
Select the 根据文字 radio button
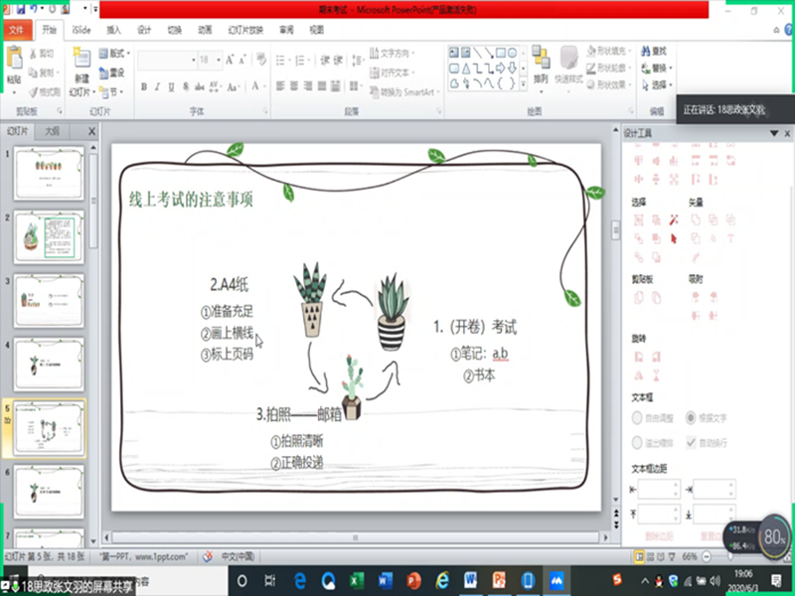point(693,417)
